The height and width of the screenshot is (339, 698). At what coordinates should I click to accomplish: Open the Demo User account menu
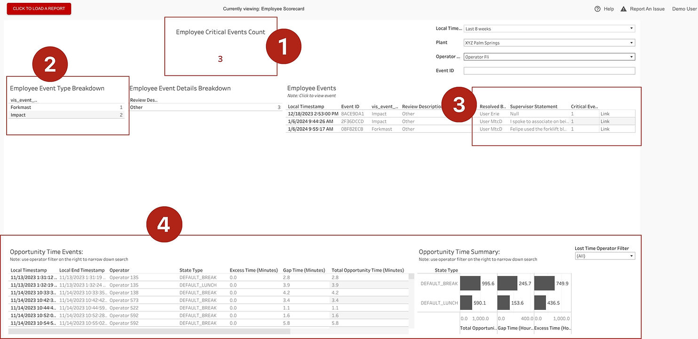(683, 8)
